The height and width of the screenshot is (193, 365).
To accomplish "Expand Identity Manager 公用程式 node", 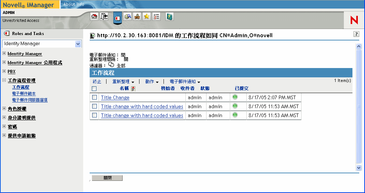I will click(4, 62).
